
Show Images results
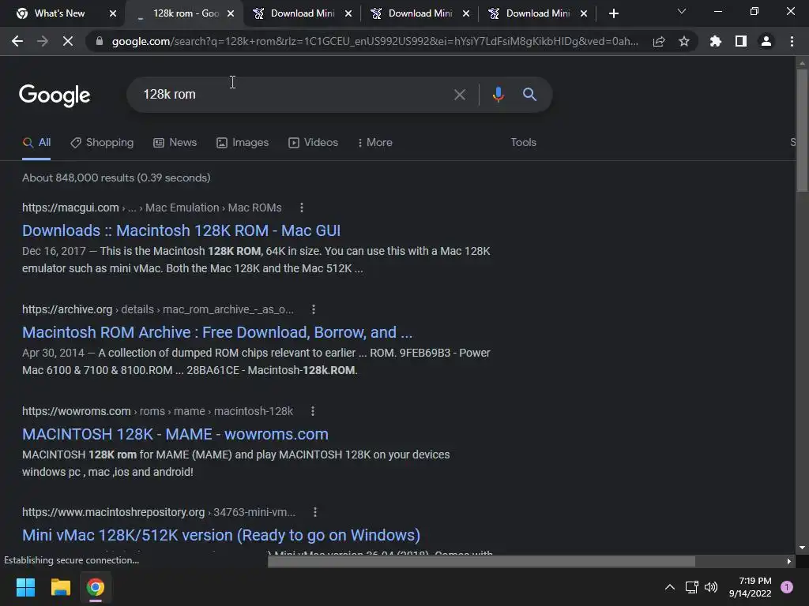(243, 143)
